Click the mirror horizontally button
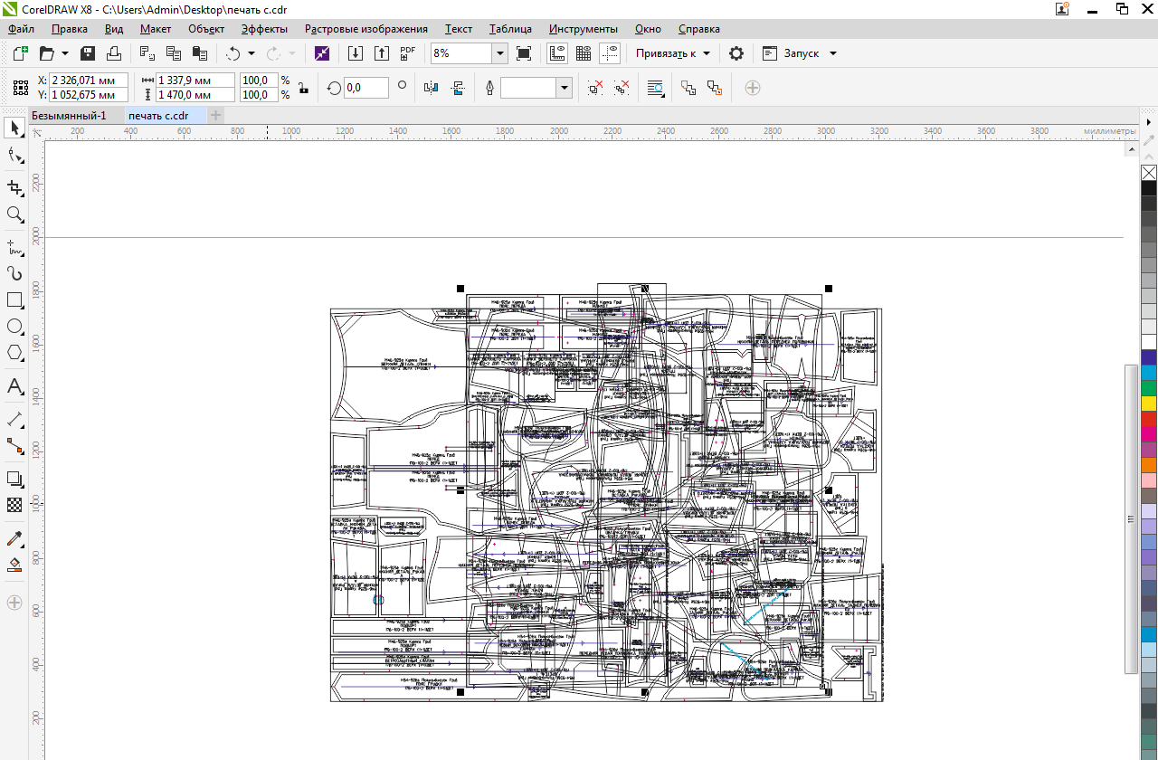The image size is (1158, 760). point(431,88)
